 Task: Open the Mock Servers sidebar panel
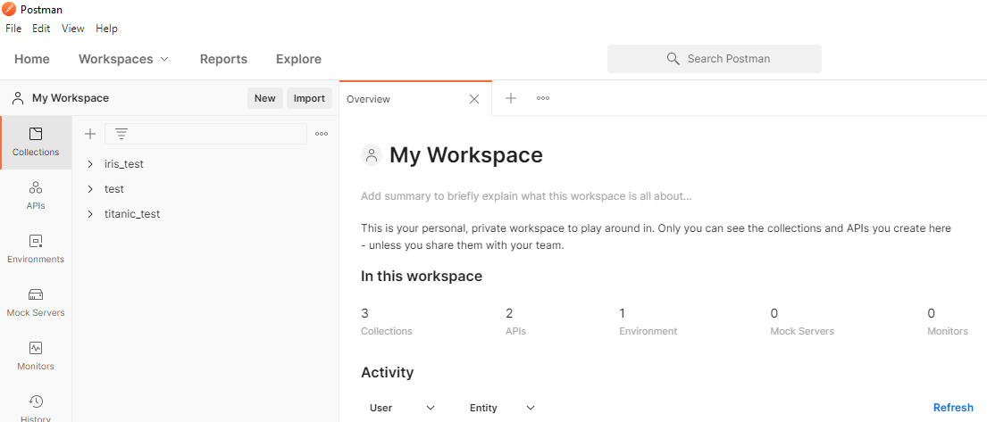tap(36, 302)
